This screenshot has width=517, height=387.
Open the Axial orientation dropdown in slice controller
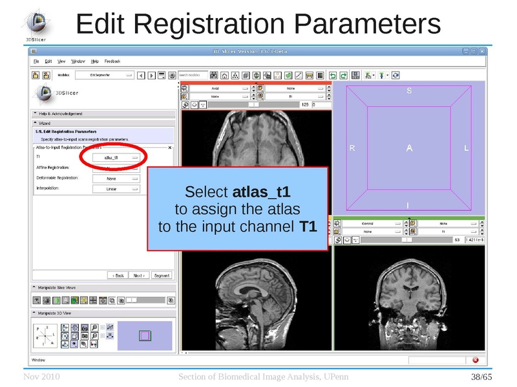(x=213, y=88)
